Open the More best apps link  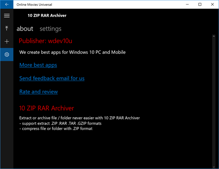click(38, 65)
